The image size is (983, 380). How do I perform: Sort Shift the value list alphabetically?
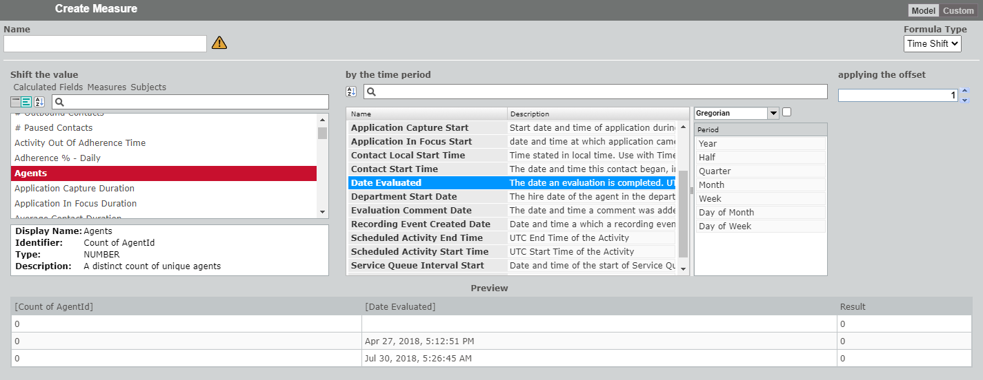click(x=39, y=102)
